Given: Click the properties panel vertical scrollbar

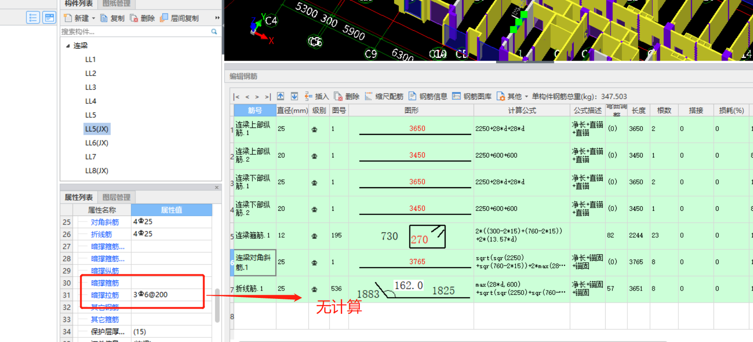Looking at the screenshot, I should click(x=217, y=306).
